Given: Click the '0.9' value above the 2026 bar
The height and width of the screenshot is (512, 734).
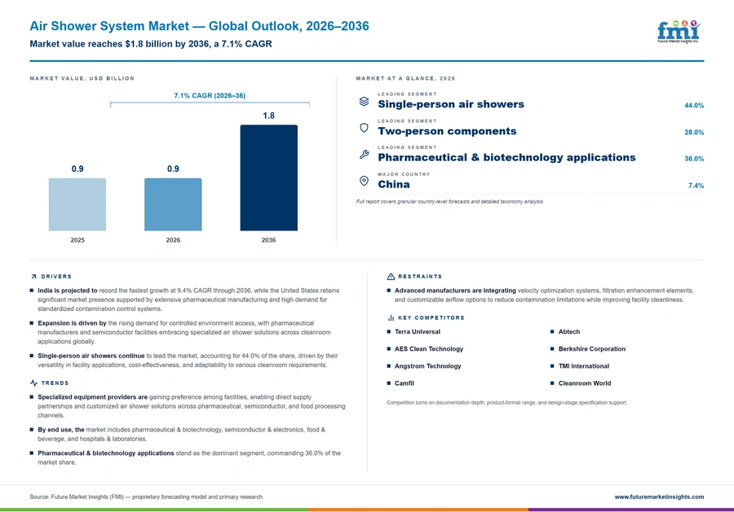Looking at the screenshot, I should (x=173, y=169).
